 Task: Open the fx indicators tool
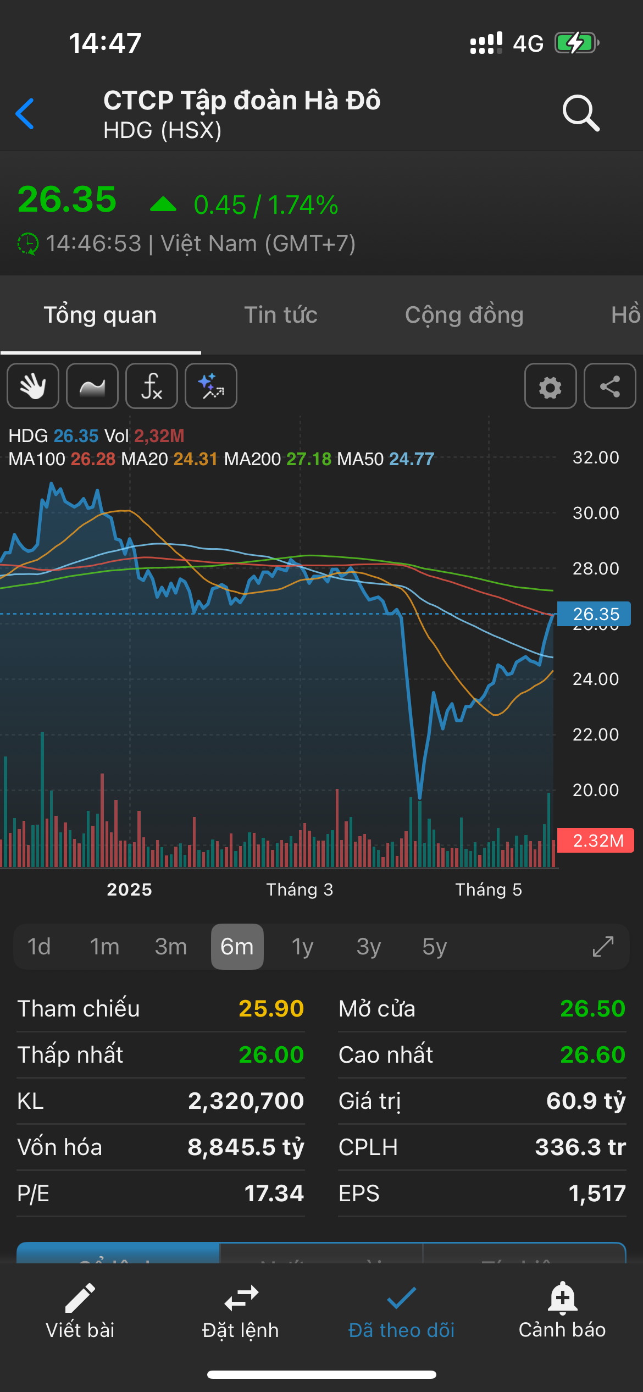tap(152, 386)
